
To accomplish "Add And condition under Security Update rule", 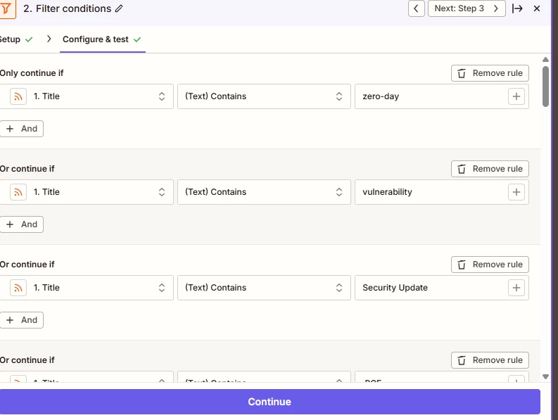I will click(22, 320).
